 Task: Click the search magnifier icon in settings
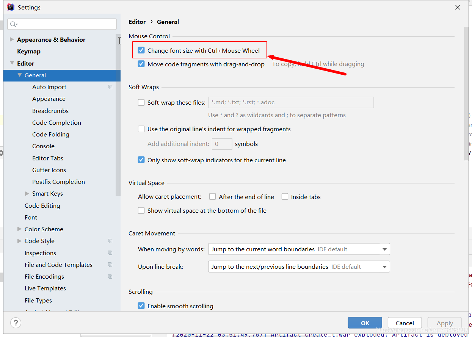[14, 24]
